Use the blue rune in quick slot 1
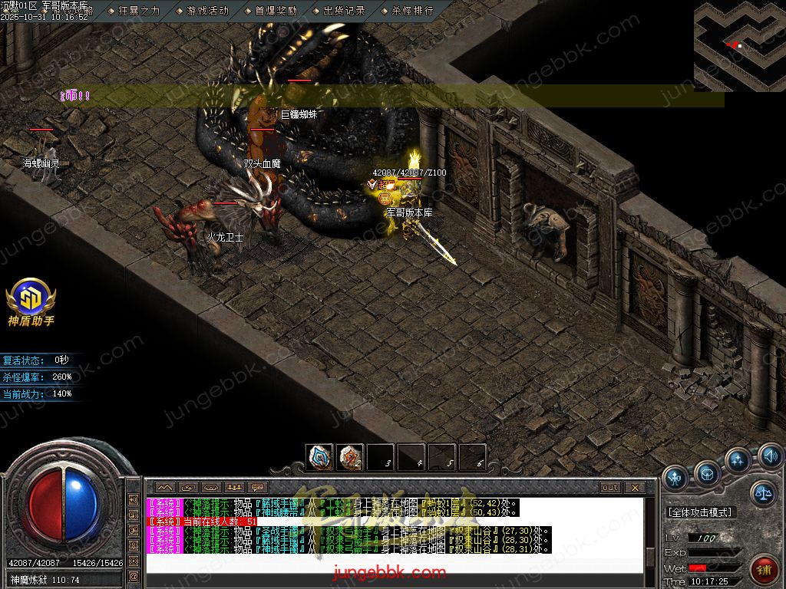The height and width of the screenshot is (589, 786). point(319,457)
